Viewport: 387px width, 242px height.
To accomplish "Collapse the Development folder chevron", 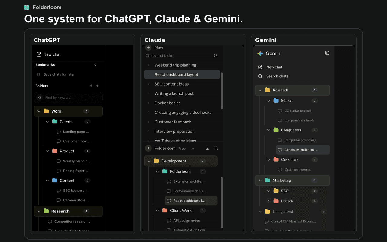I will coord(149,161).
